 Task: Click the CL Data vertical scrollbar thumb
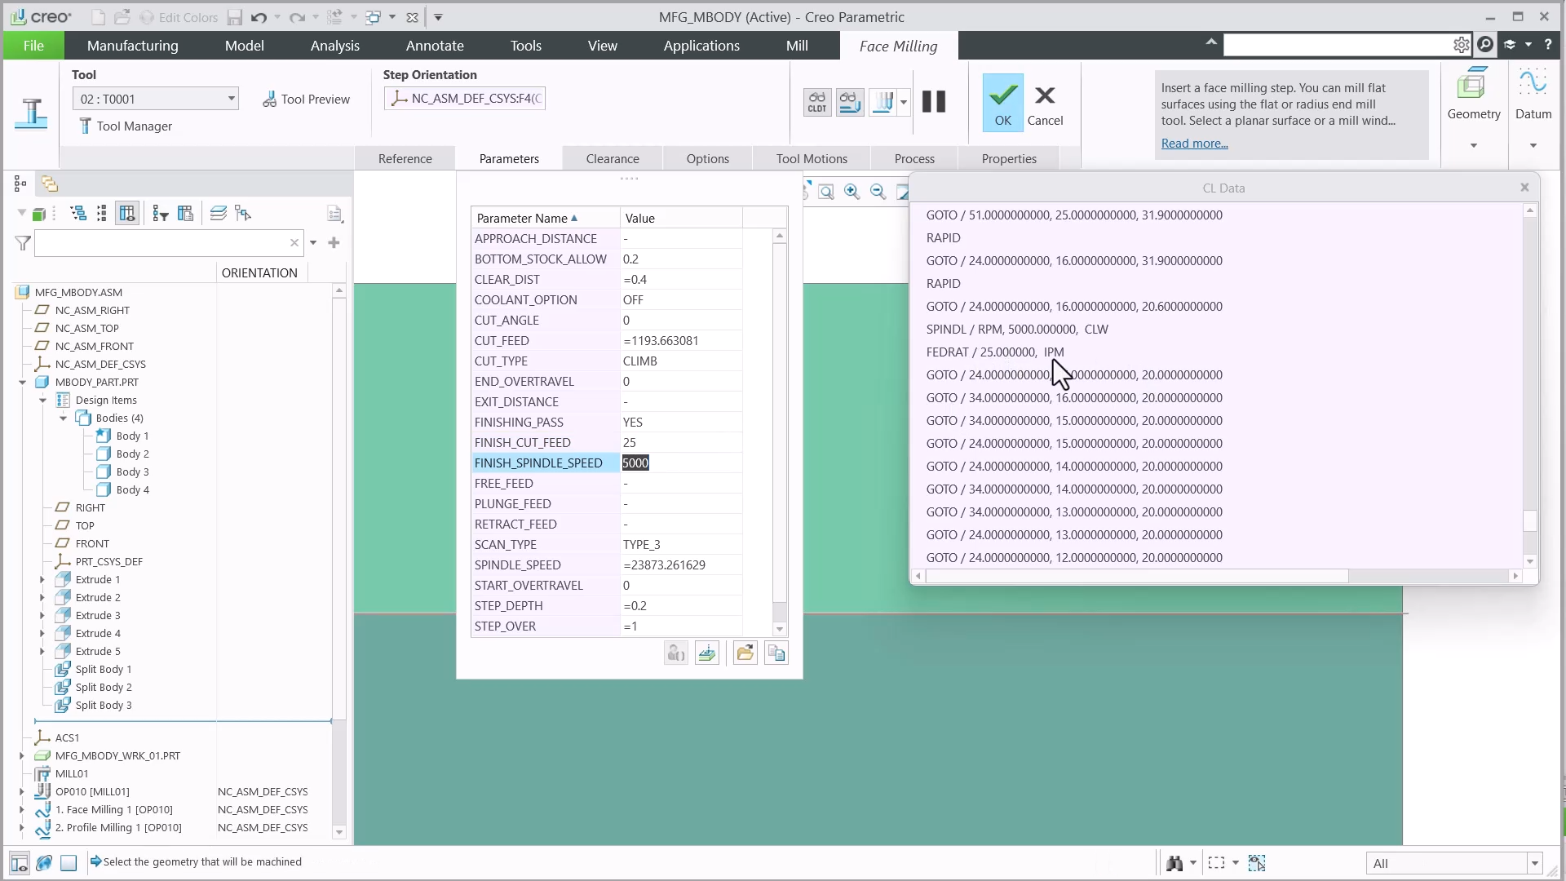(x=1530, y=520)
